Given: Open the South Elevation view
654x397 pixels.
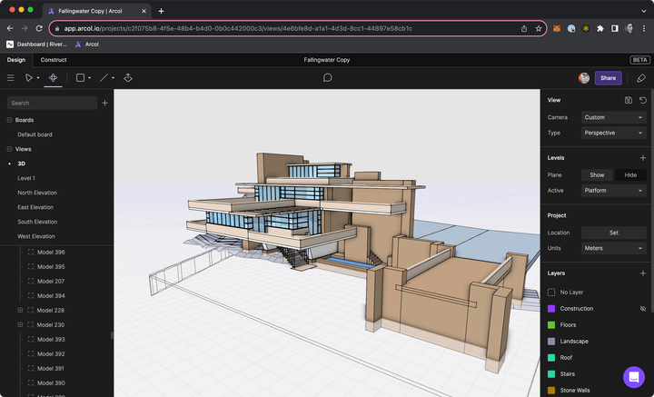Looking at the screenshot, I should (37, 222).
